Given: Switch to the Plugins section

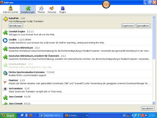Looking at the screenshot, I should (x=63, y=10).
